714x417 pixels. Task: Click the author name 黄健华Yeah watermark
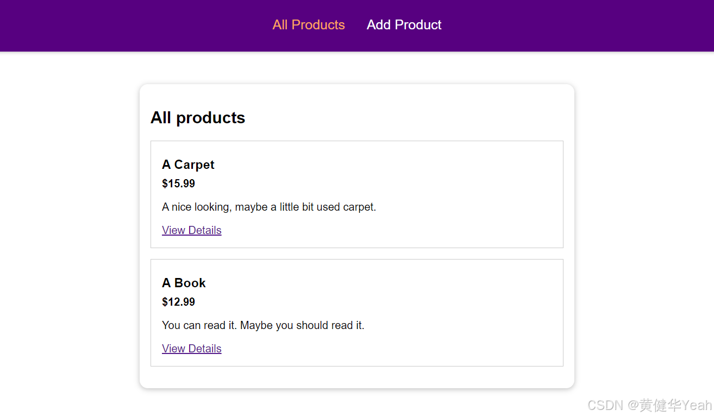coord(675,405)
